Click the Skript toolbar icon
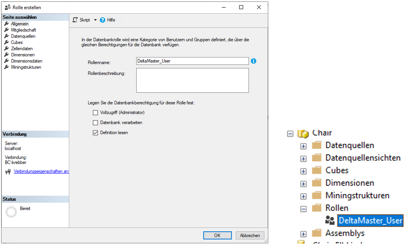This screenshot has width=413, height=248. click(75, 20)
